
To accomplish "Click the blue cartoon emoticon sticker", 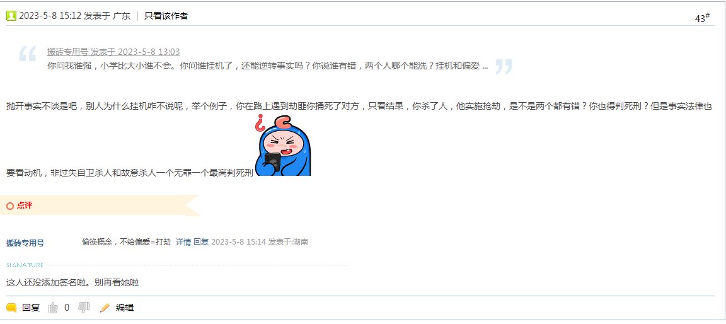I will (x=283, y=146).
